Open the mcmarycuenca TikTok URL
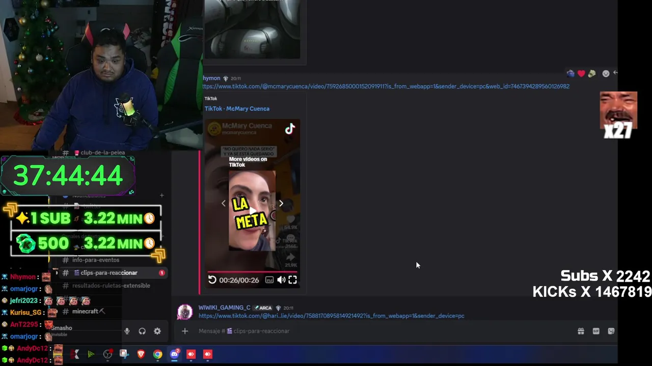This screenshot has height=366, width=652. click(x=386, y=86)
